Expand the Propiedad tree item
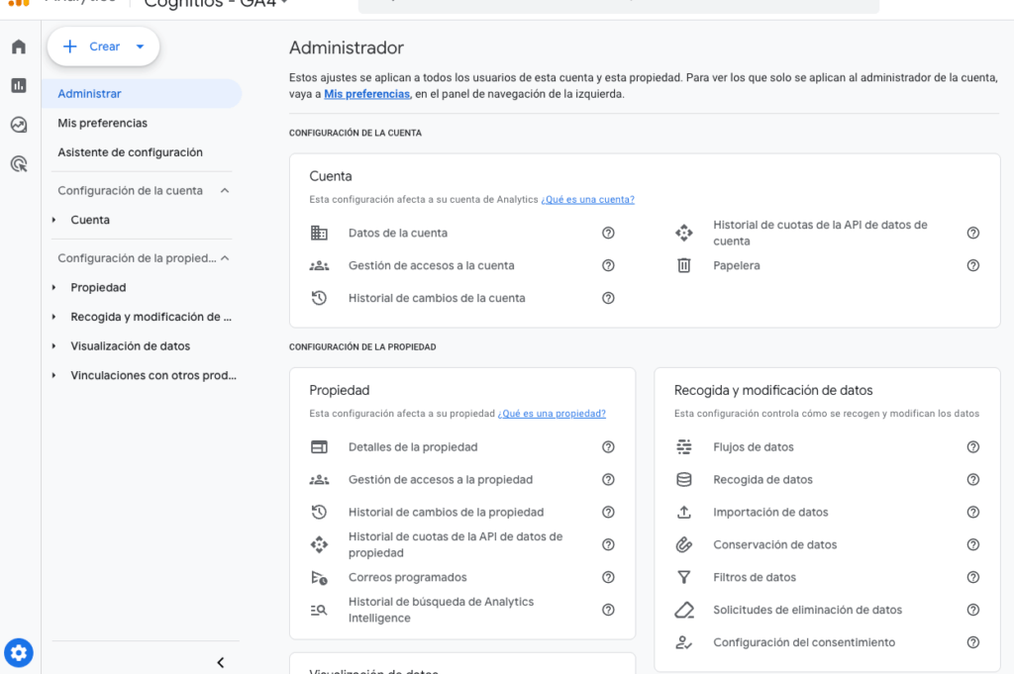 (x=54, y=288)
